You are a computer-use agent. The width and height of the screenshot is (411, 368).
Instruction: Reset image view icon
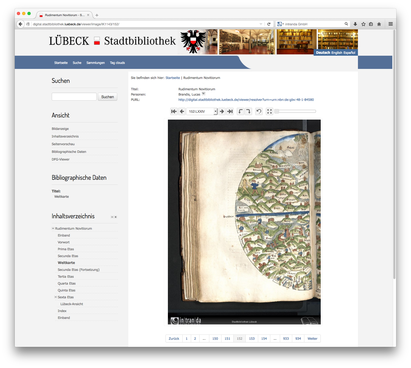tap(259, 111)
